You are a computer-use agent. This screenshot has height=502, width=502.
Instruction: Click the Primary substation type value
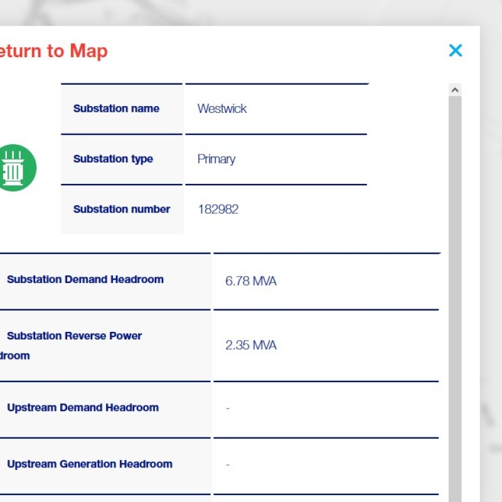(216, 159)
